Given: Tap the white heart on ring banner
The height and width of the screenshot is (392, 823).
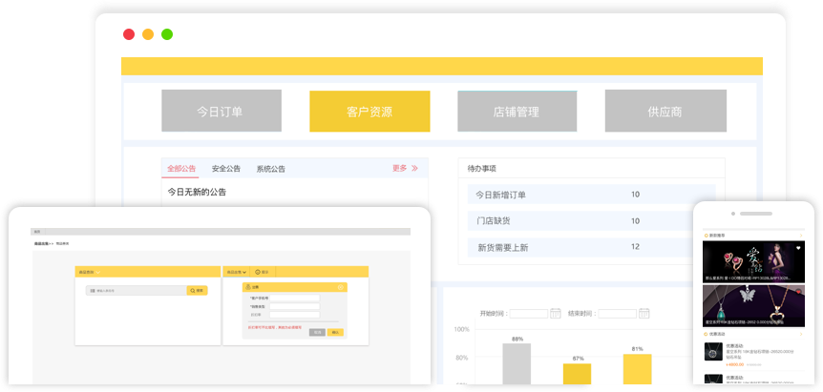Looking at the screenshot, I should tap(798, 247).
